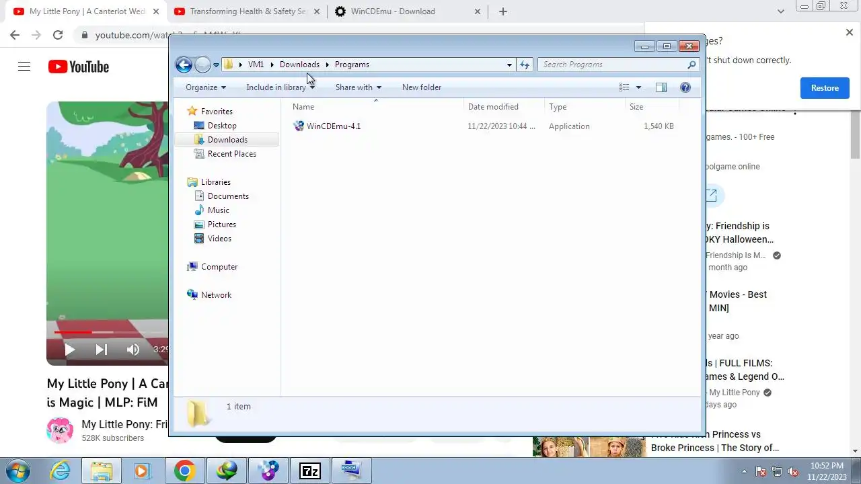
Task: Click the Programs breadcrumb in address bar
Action: pos(352,65)
